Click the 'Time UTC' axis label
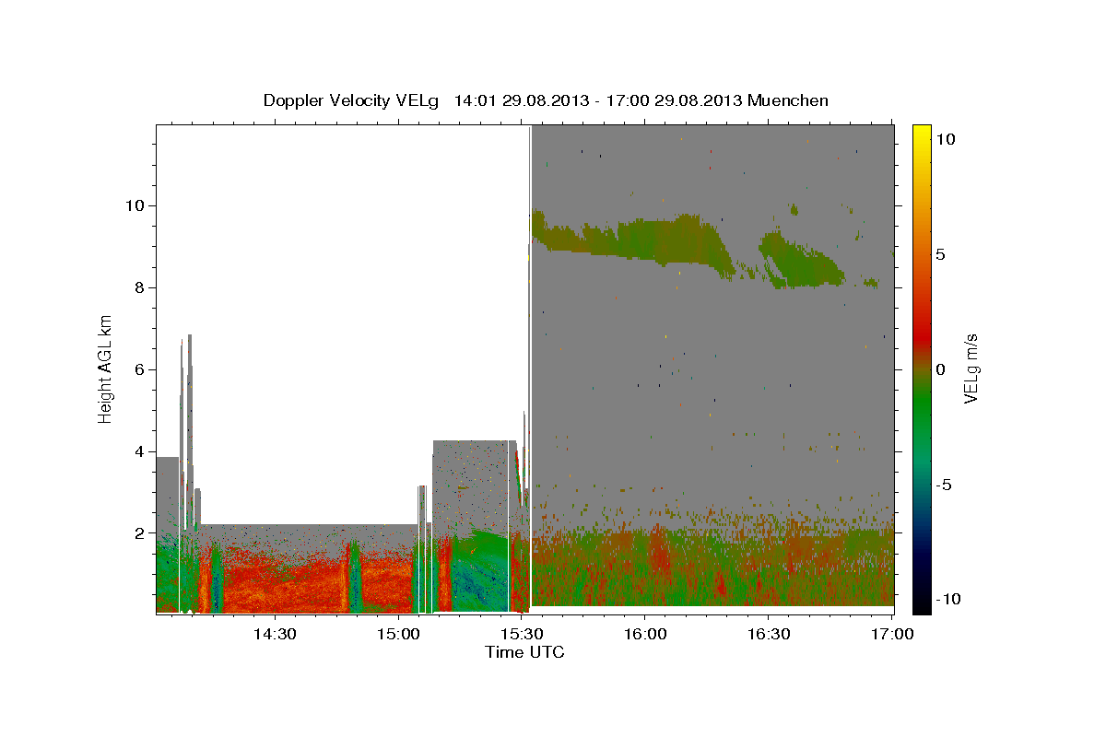Image resolution: width=1106 pixels, height=737 pixels. (524, 652)
